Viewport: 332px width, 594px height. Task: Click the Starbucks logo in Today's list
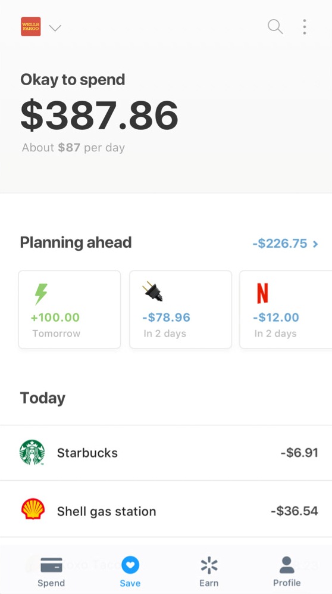[x=32, y=452]
